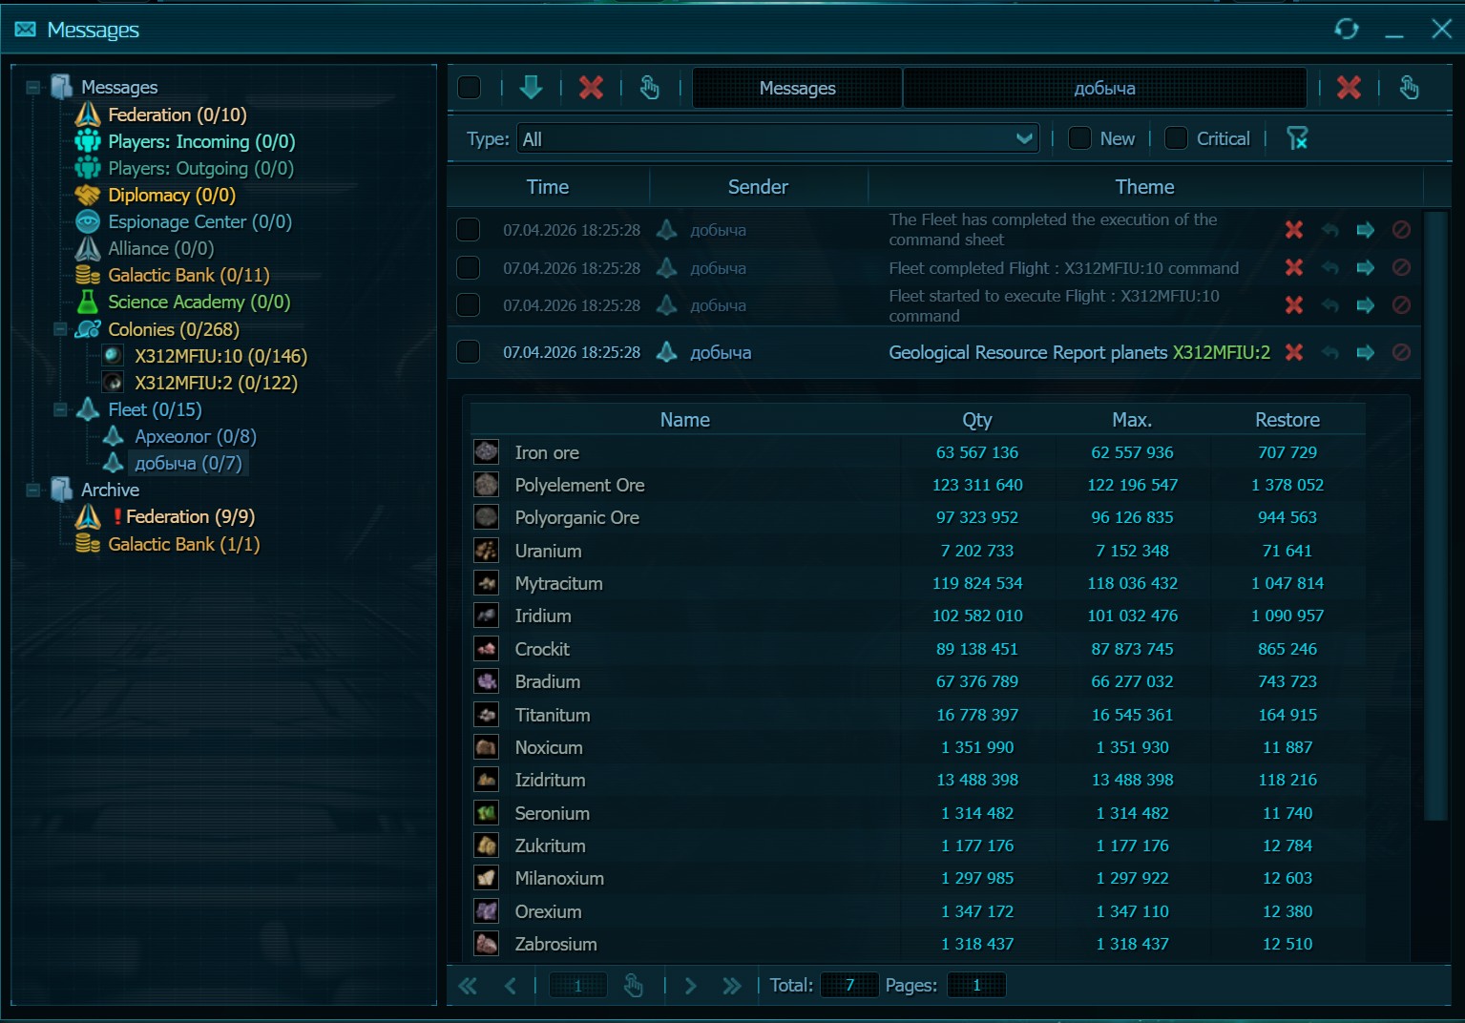Check the Geological Resource Report row checkbox
Screen dimensions: 1465x1023
click(x=468, y=352)
